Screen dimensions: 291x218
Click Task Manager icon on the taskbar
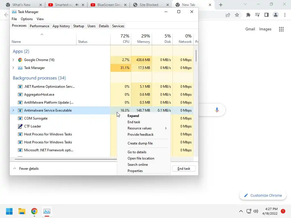[x=47, y=211]
